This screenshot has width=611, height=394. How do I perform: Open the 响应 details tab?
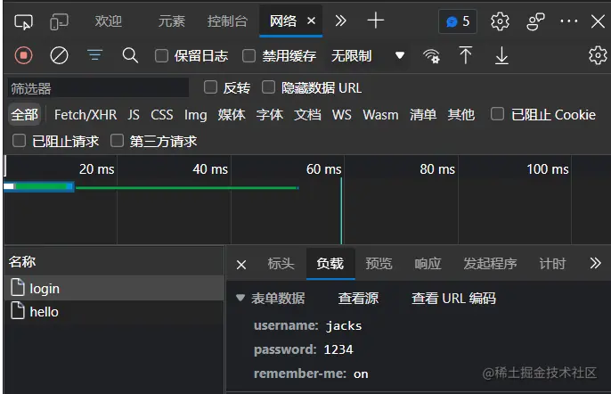(428, 264)
